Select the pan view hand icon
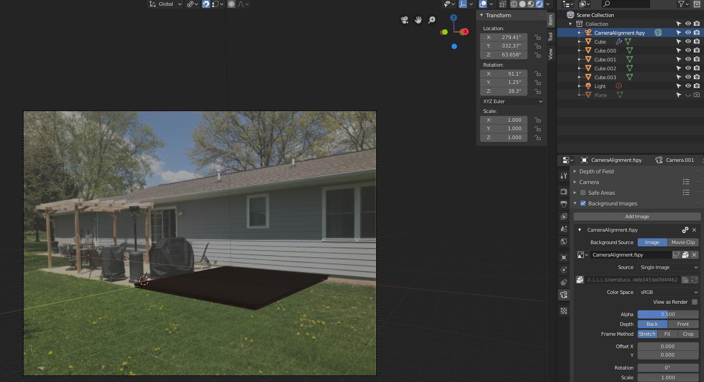The width and height of the screenshot is (704, 382). 418,20
